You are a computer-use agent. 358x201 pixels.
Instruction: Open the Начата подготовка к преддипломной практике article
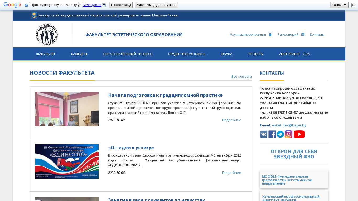165,95
